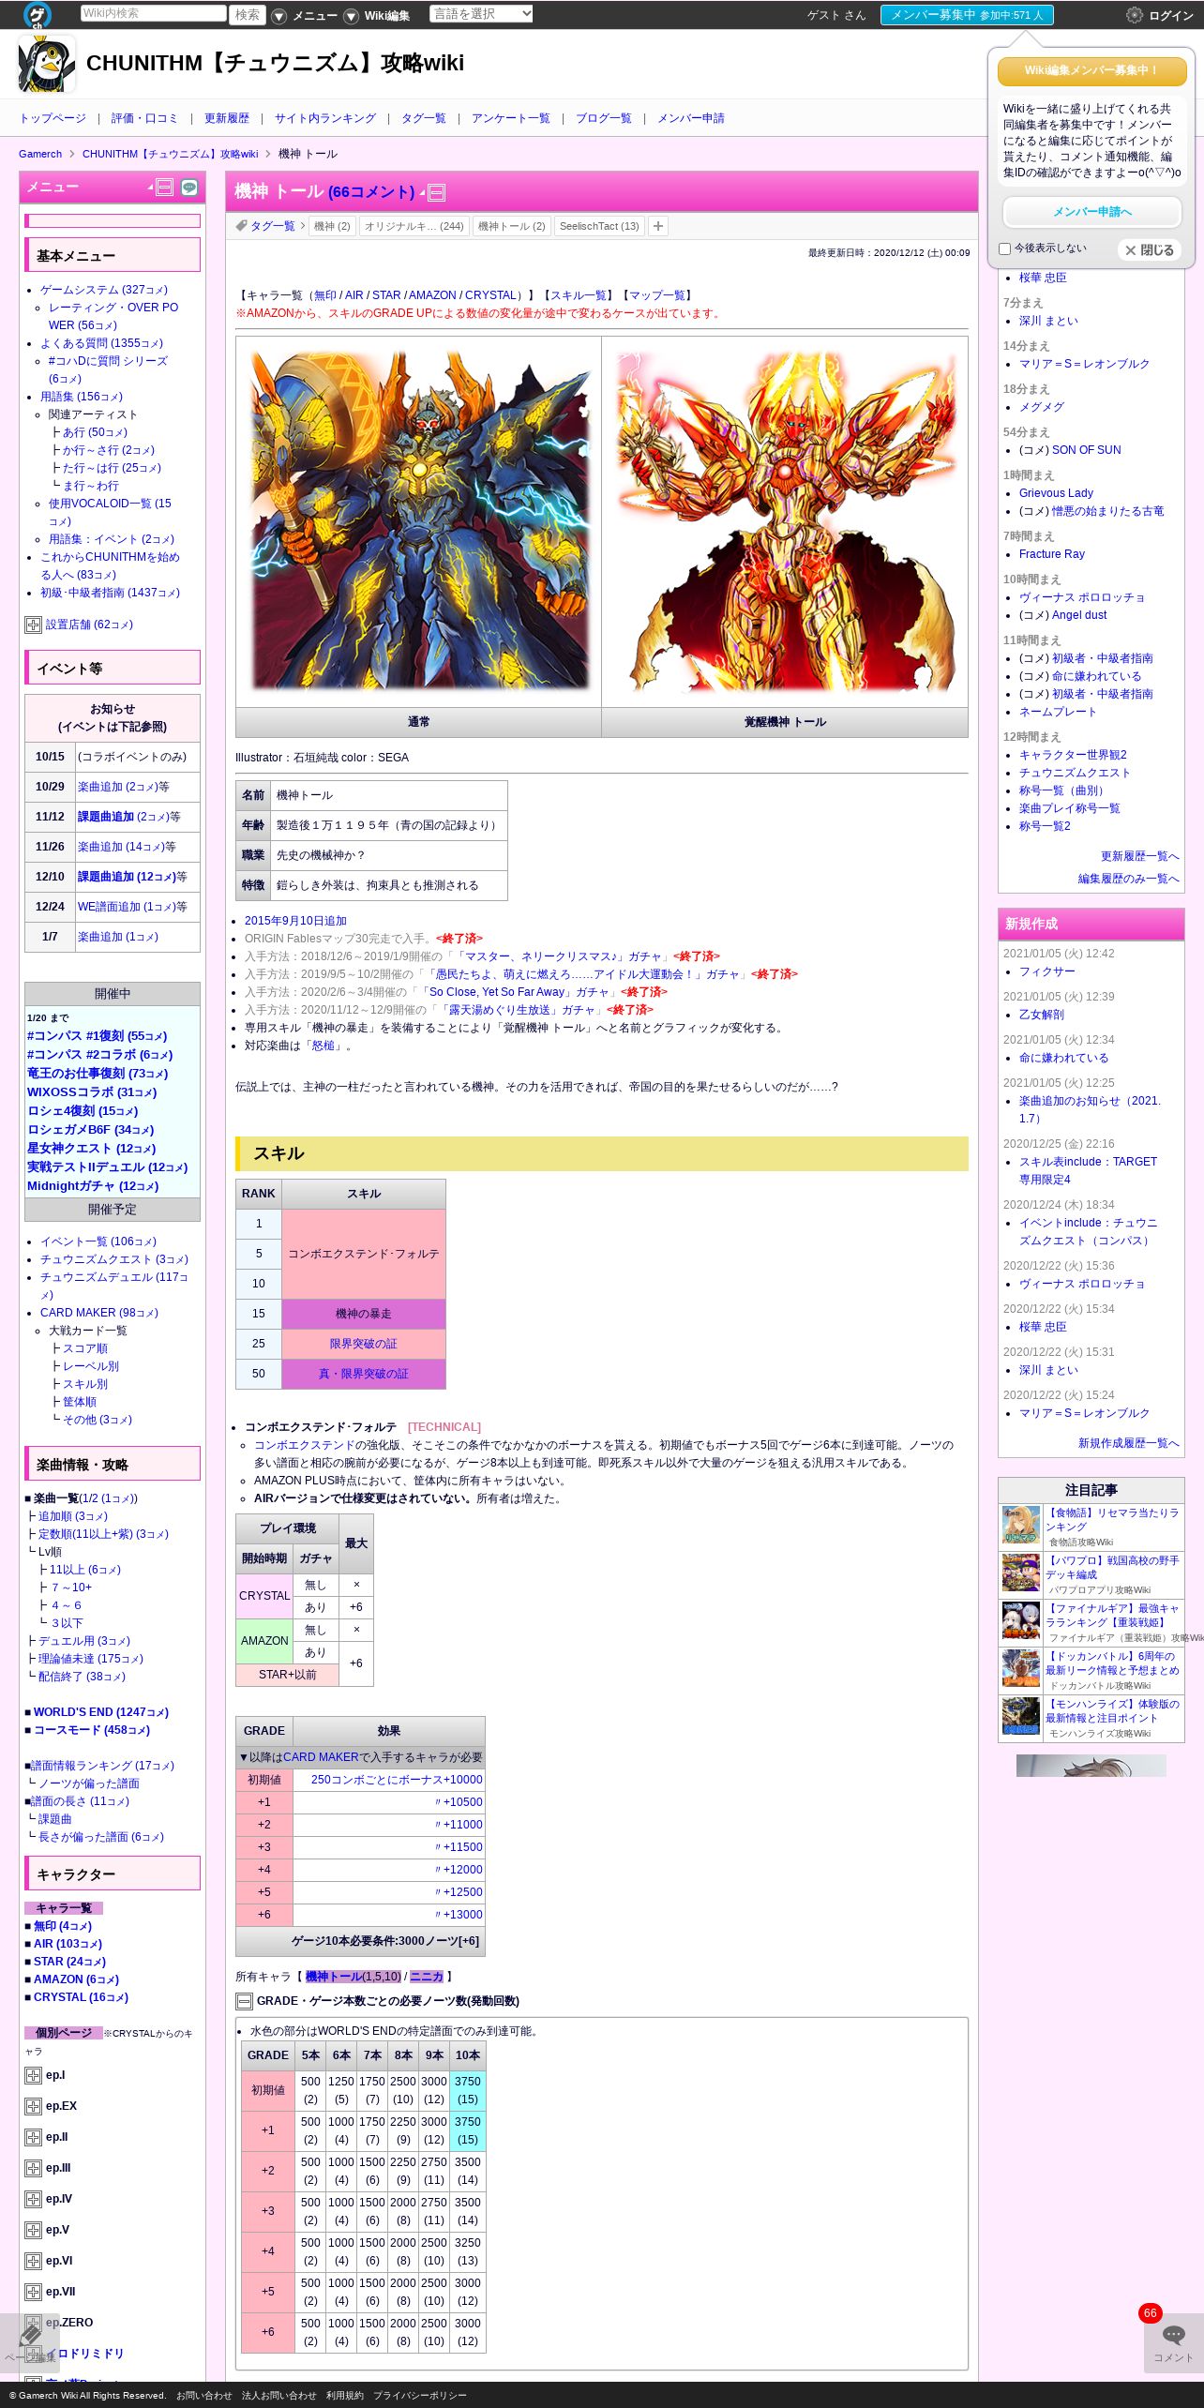The image size is (1204, 2408).
Task: Close the member recruitment popup
Action: 1149,250
